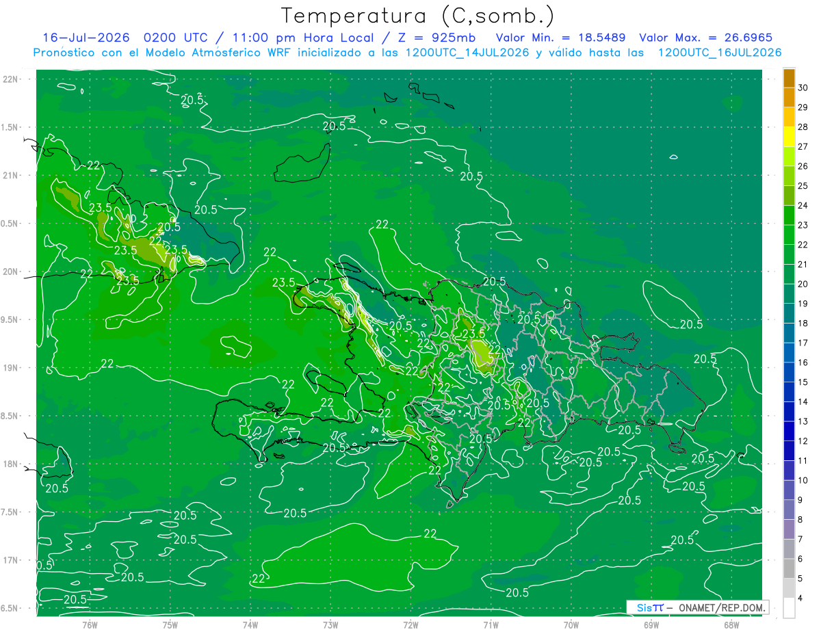Click the '75W' longitude axis label
Viewport: 821px width, 634px height.
point(170,624)
